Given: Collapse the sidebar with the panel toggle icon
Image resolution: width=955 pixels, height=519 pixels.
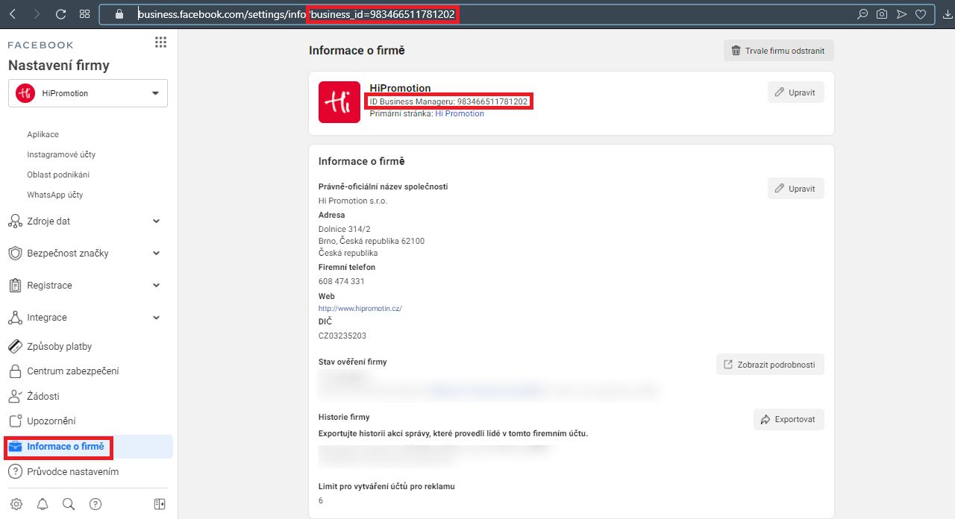Looking at the screenshot, I should tap(160, 504).
